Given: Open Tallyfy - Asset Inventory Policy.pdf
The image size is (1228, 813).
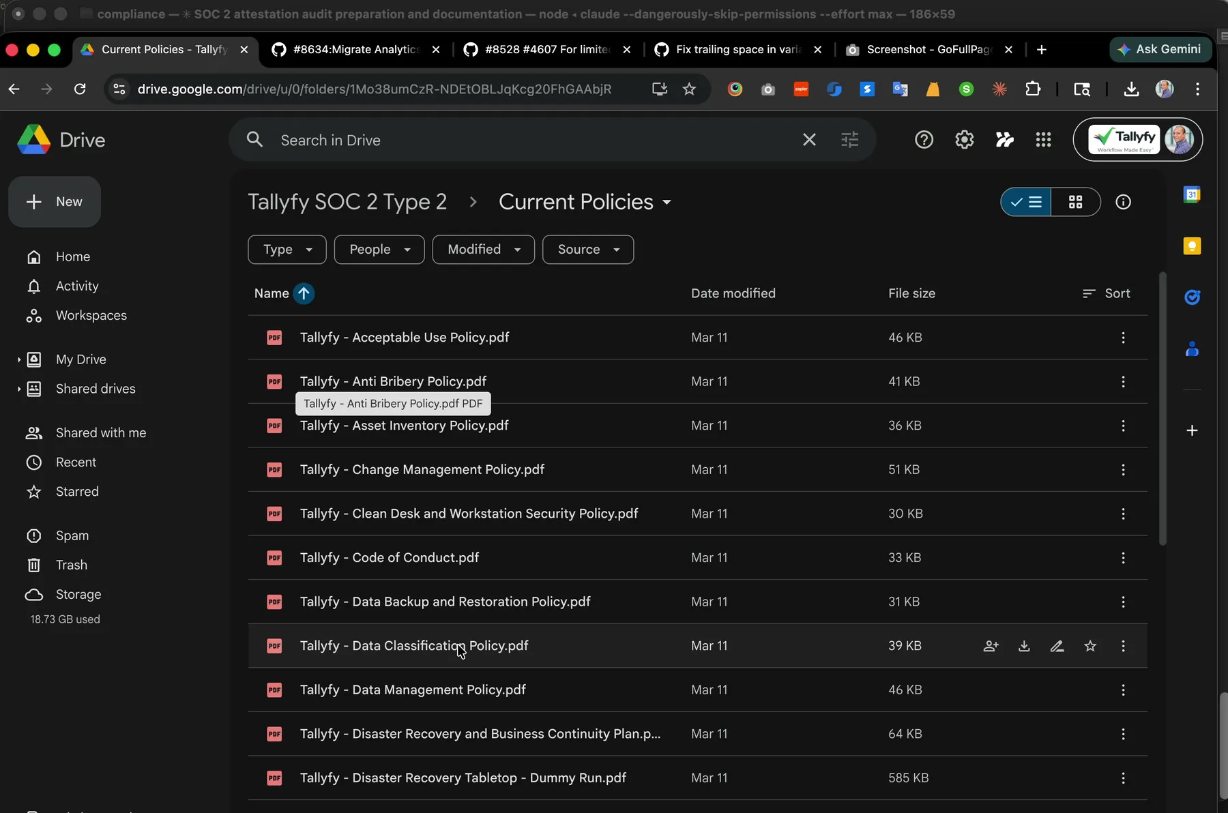Looking at the screenshot, I should [405, 426].
